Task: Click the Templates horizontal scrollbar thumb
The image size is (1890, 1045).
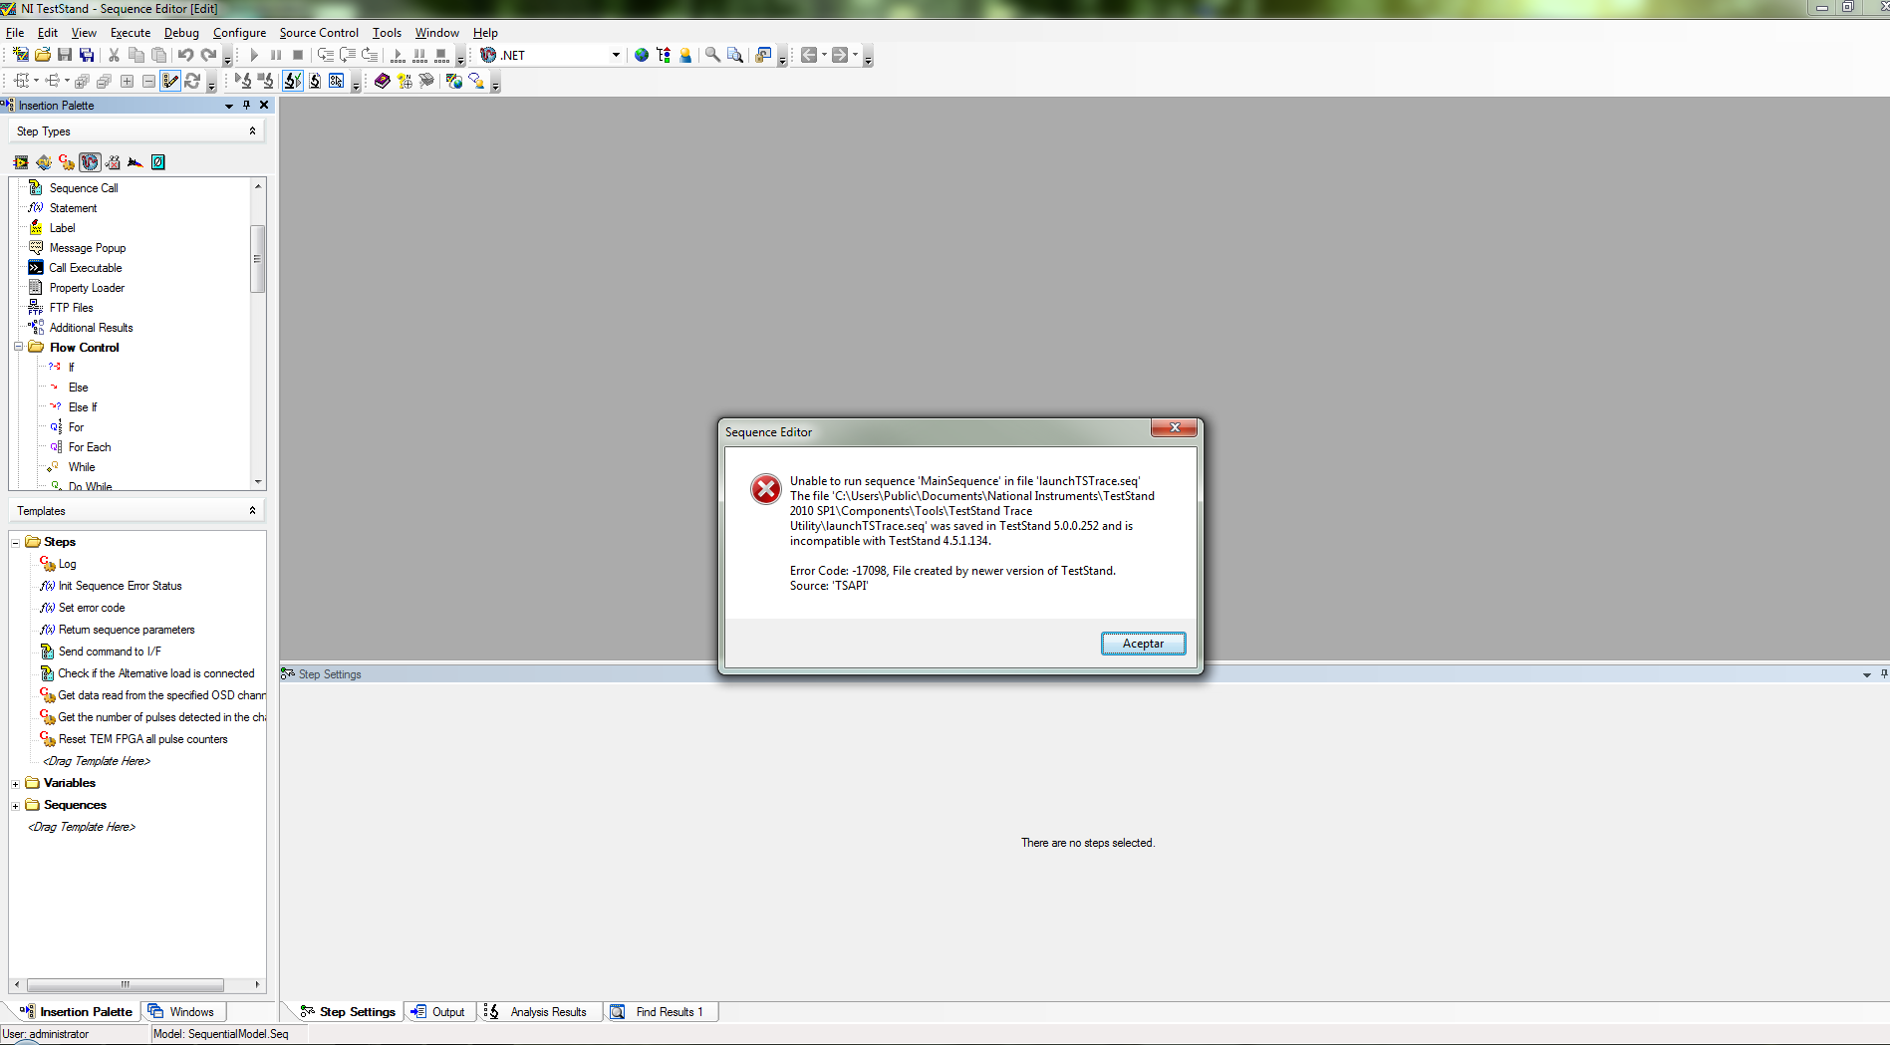Action: (125, 984)
